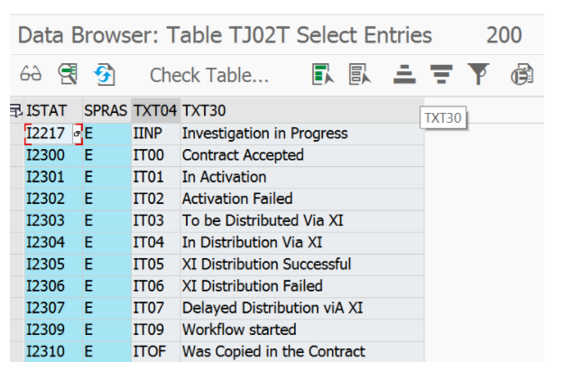The width and height of the screenshot is (582, 381).
Task: Click the refresh document icon
Action: (105, 74)
